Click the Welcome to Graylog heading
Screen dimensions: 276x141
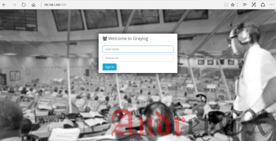[x=128, y=39]
